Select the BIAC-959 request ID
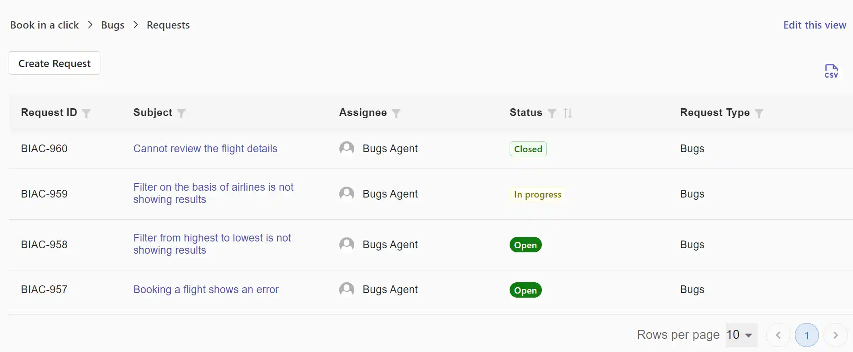The width and height of the screenshot is (853, 352). (x=44, y=194)
